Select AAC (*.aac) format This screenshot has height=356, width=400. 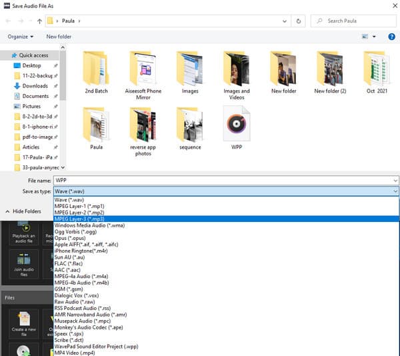(226, 270)
